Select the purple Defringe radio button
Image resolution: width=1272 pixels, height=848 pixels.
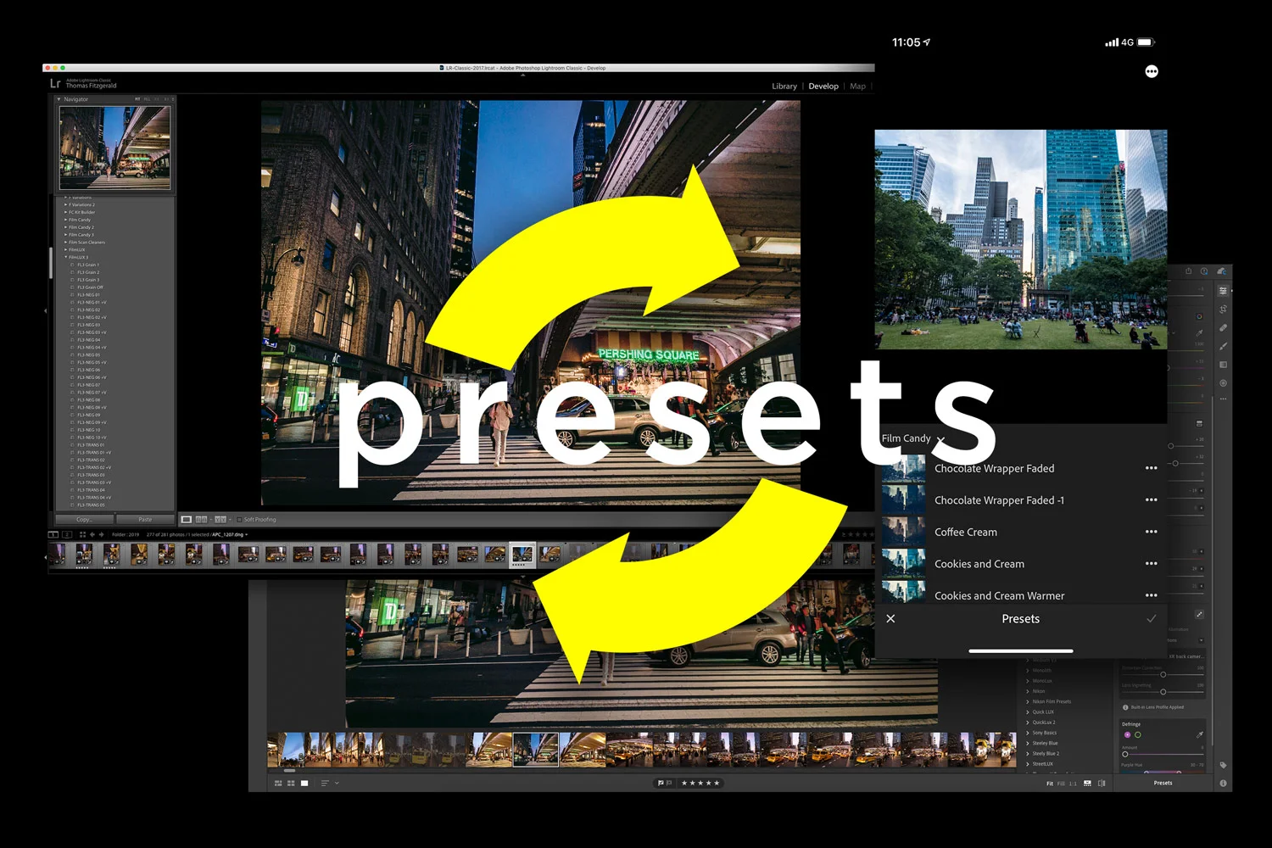1127,734
